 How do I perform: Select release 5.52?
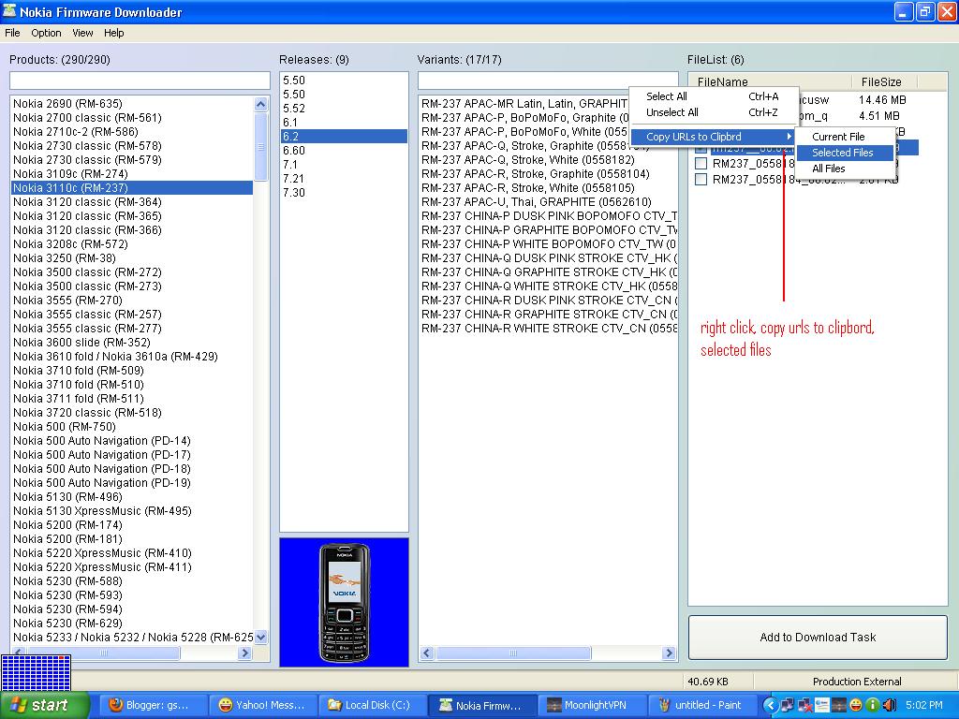344,109
